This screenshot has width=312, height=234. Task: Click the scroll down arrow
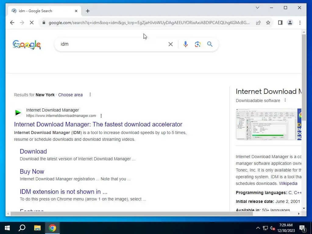click(x=304, y=208)
